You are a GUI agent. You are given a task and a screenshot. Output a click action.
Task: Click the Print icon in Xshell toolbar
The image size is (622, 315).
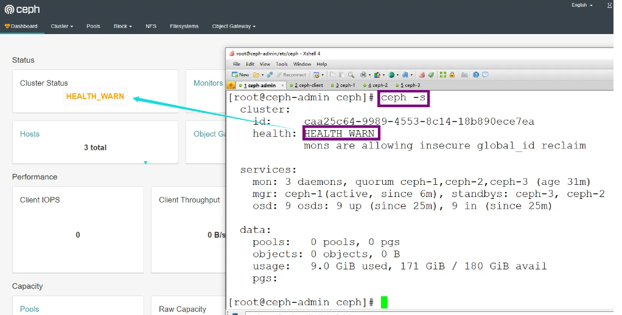click(x=363, y=75)
